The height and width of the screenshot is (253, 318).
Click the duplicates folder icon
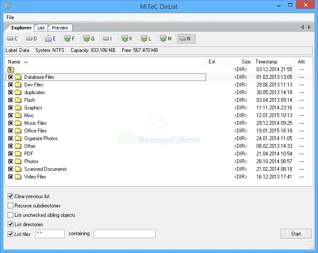point(18,92)
